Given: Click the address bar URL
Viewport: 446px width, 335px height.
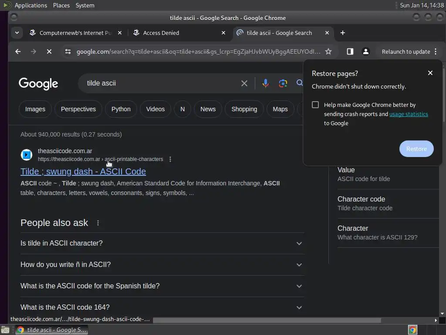Looking at the screenshot, I should (x=198, y=51).
